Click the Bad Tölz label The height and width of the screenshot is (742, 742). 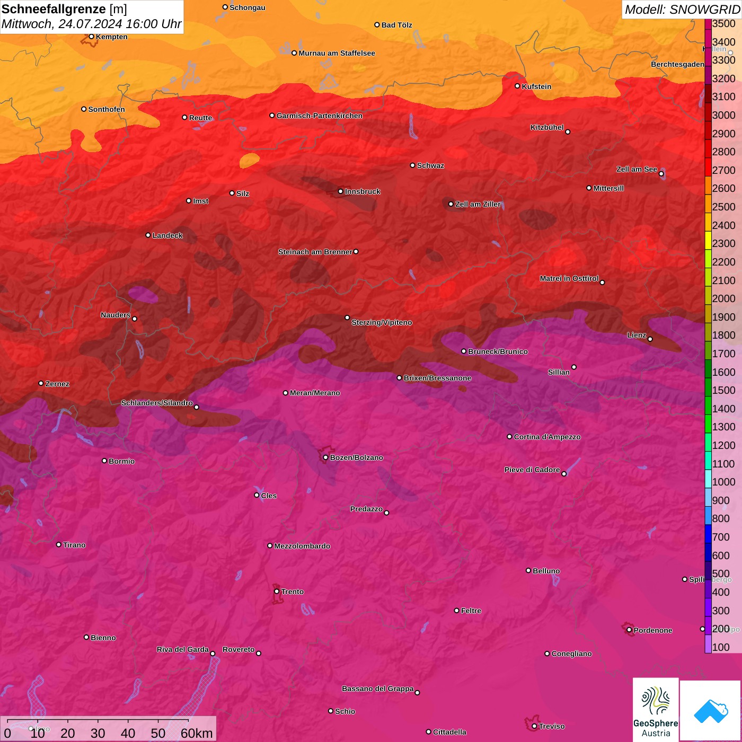click(x=396, y=25)
